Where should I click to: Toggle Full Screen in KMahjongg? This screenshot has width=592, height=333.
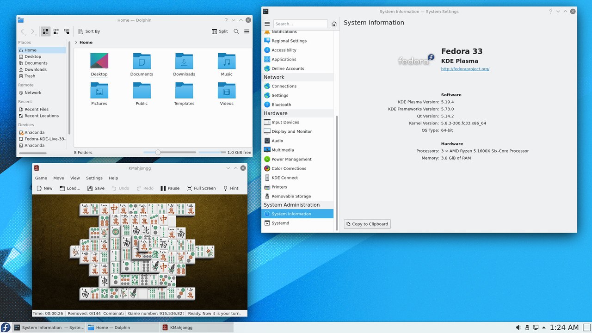(x=201, y=188)
